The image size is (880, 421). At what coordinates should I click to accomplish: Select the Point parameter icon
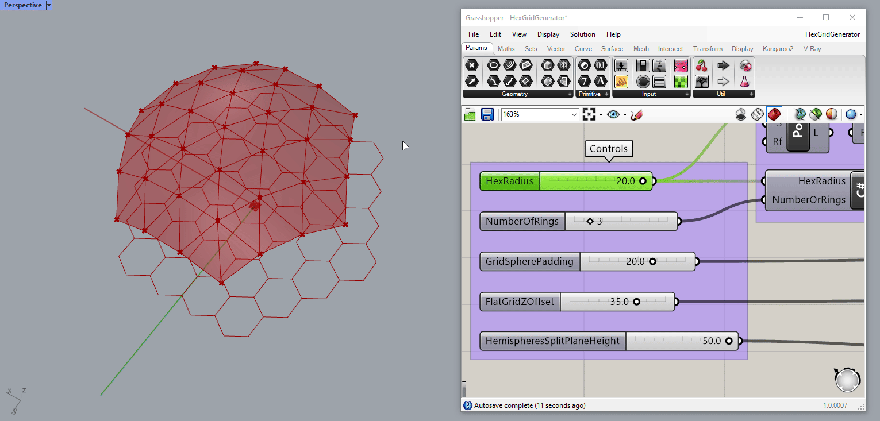(x=472, y=65)
